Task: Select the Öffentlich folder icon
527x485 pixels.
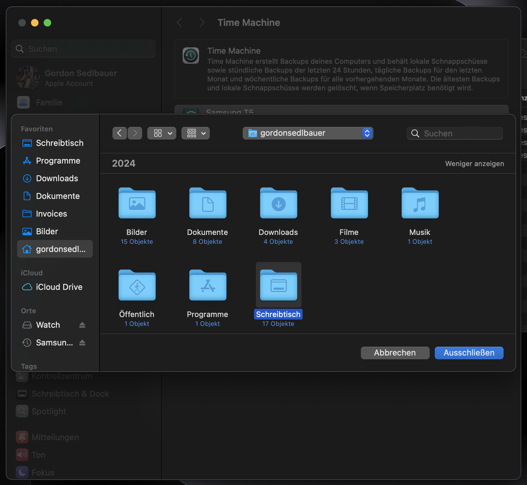Action: 137,285
